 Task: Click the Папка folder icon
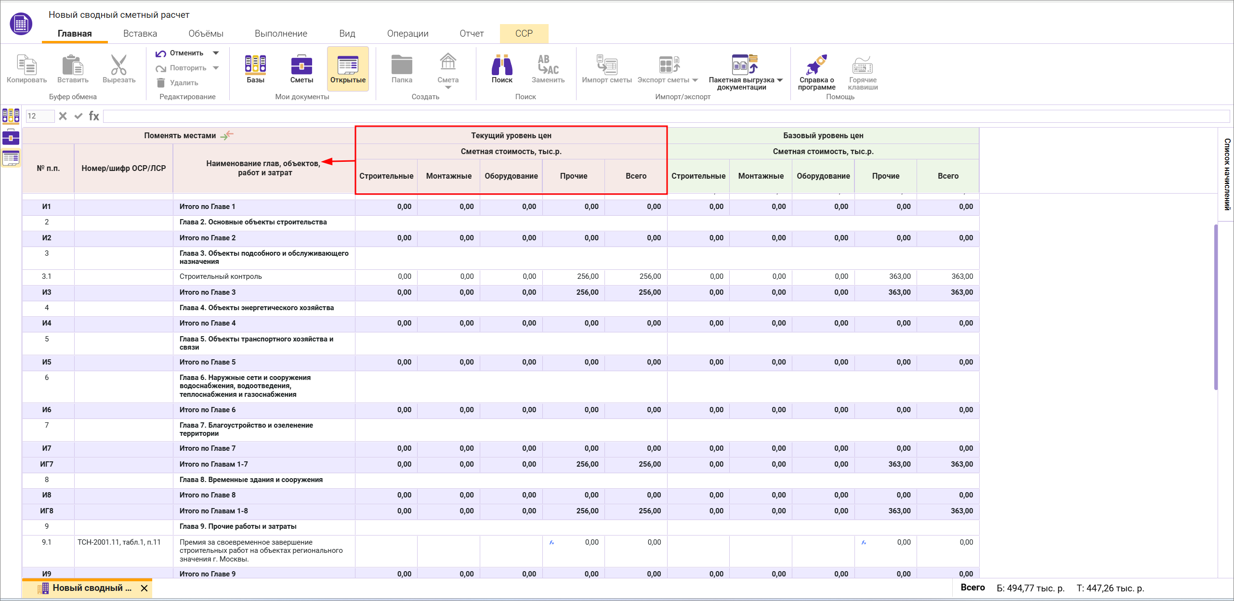pos(401,65)
